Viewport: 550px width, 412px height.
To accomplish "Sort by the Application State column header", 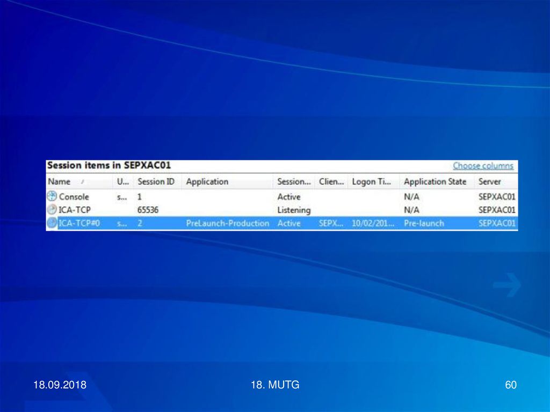I will [x=437, y=181].
